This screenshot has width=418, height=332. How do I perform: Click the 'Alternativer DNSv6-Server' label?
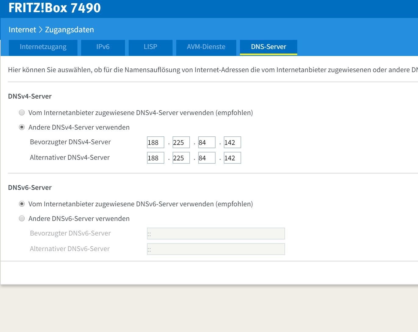coord(70,249)
